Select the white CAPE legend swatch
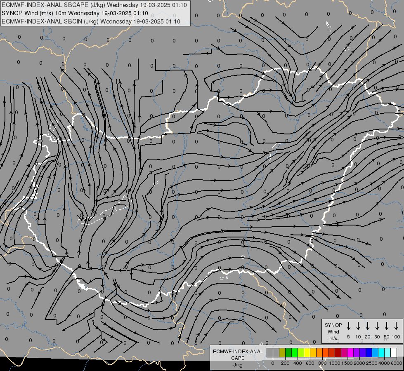 pyautogui.click(x=394, y=353)
